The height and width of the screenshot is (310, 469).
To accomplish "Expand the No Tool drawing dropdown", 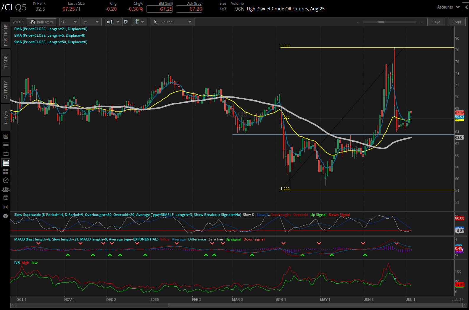I will click(x=172, y=22).
